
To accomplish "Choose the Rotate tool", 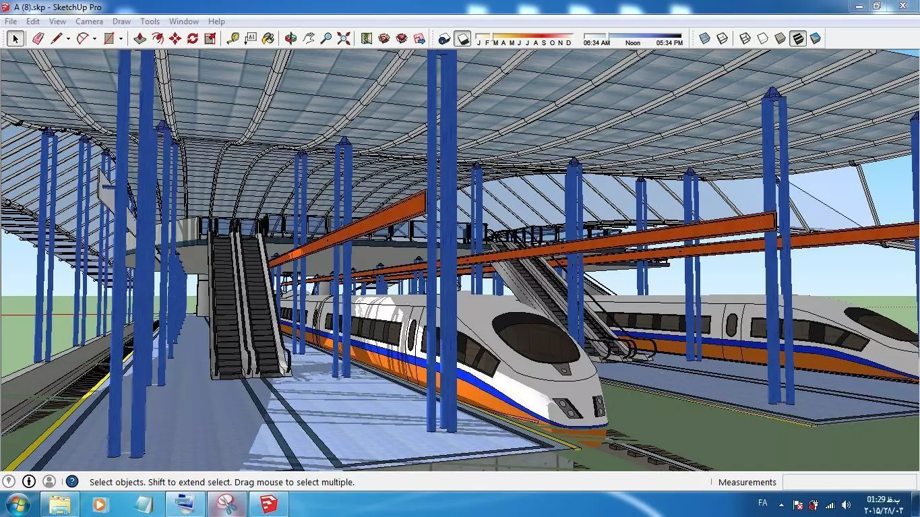I will pyautogui.click(x=193, y=38).
